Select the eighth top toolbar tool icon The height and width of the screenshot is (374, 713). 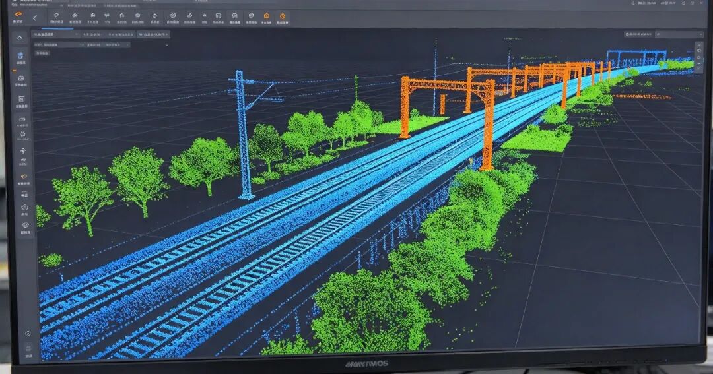pyautogui.click(x=173, y=15)
